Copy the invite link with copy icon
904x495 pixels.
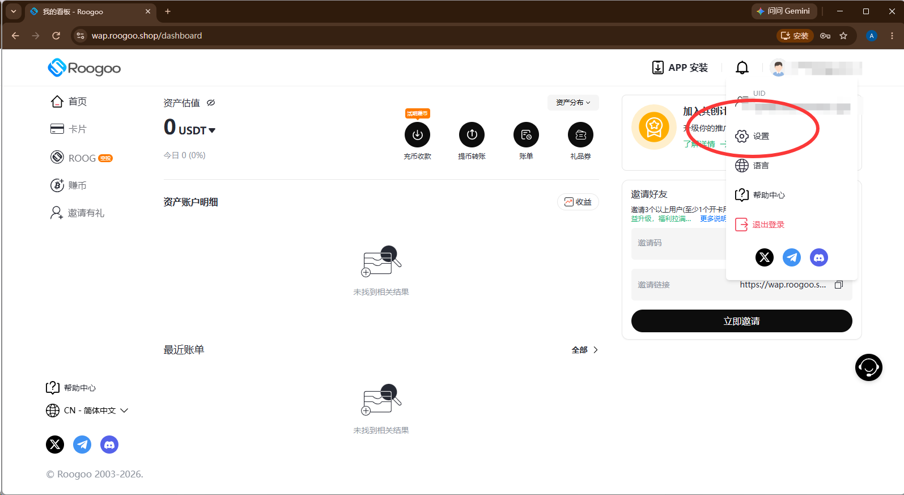coord(839,285)
